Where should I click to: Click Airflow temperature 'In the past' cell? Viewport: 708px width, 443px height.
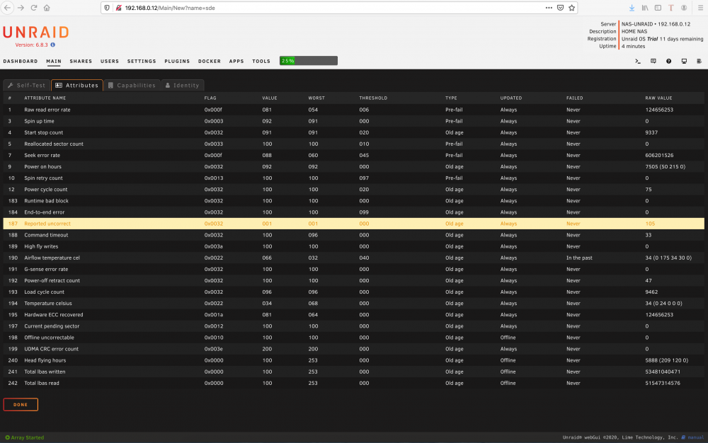point(579,258)
